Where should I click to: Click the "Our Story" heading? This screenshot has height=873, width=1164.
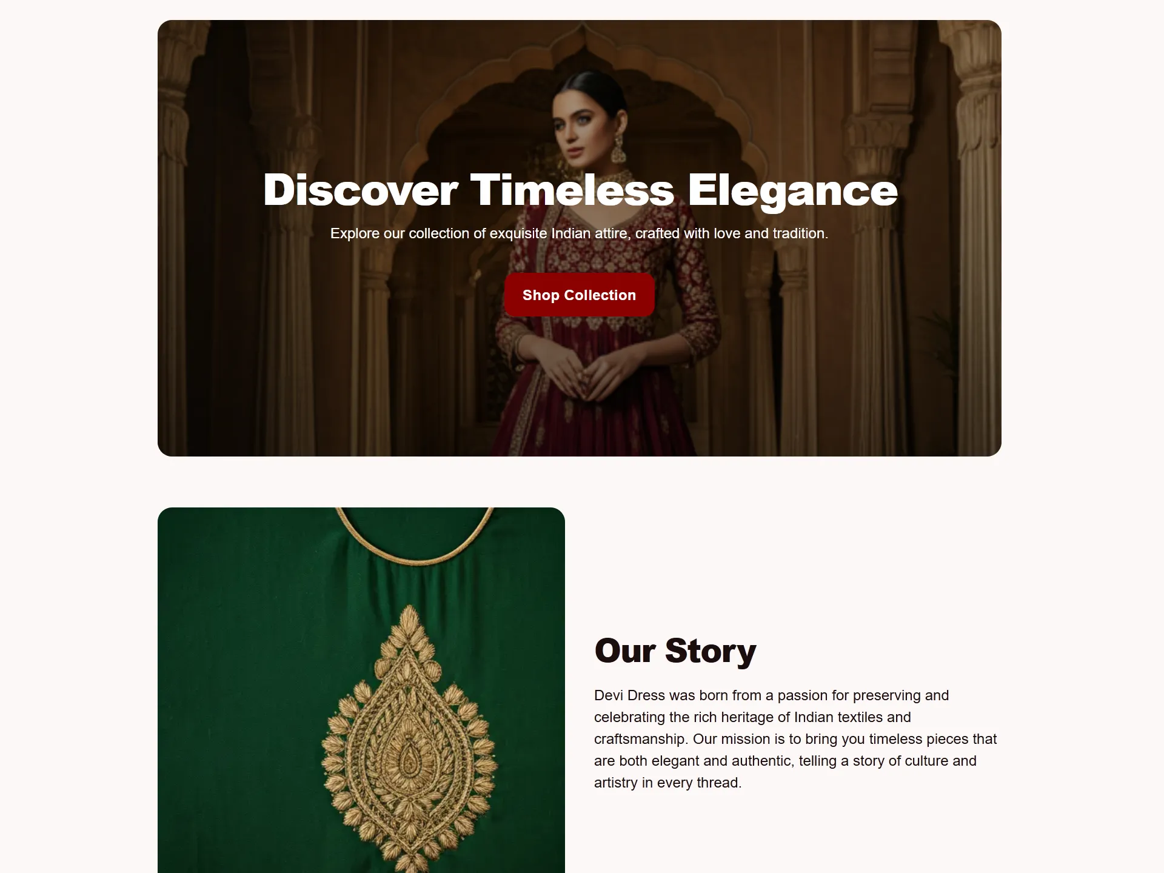(x=675, y=651)
